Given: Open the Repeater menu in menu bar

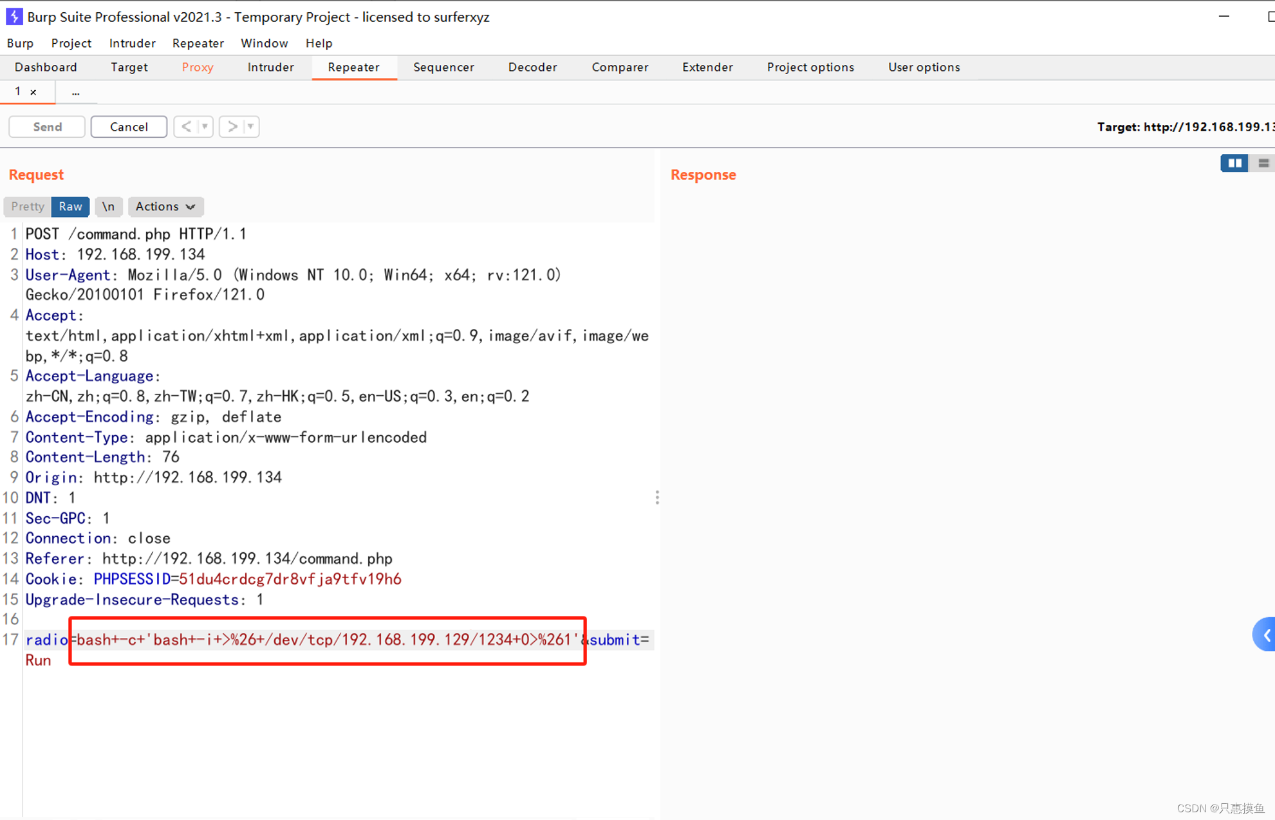Looking at the screenshot, I should [x=198, y=43].
